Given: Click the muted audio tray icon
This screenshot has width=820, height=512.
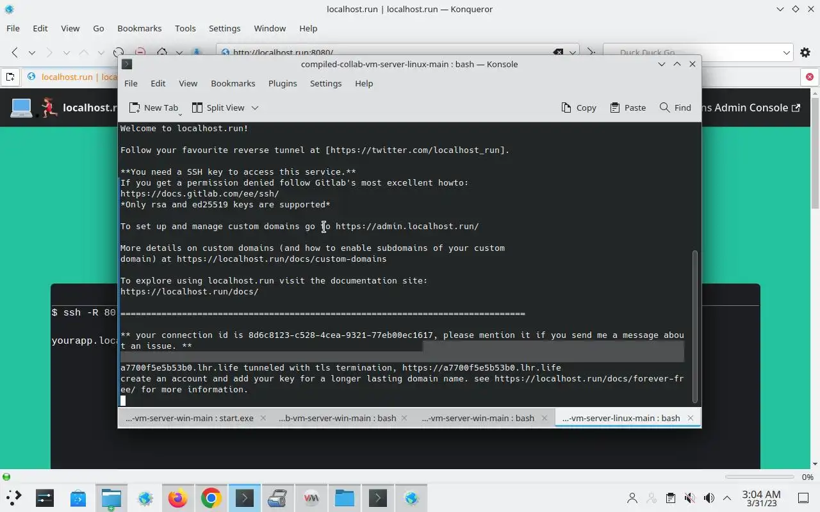Looking at the screenshot, I should point(689,498).
